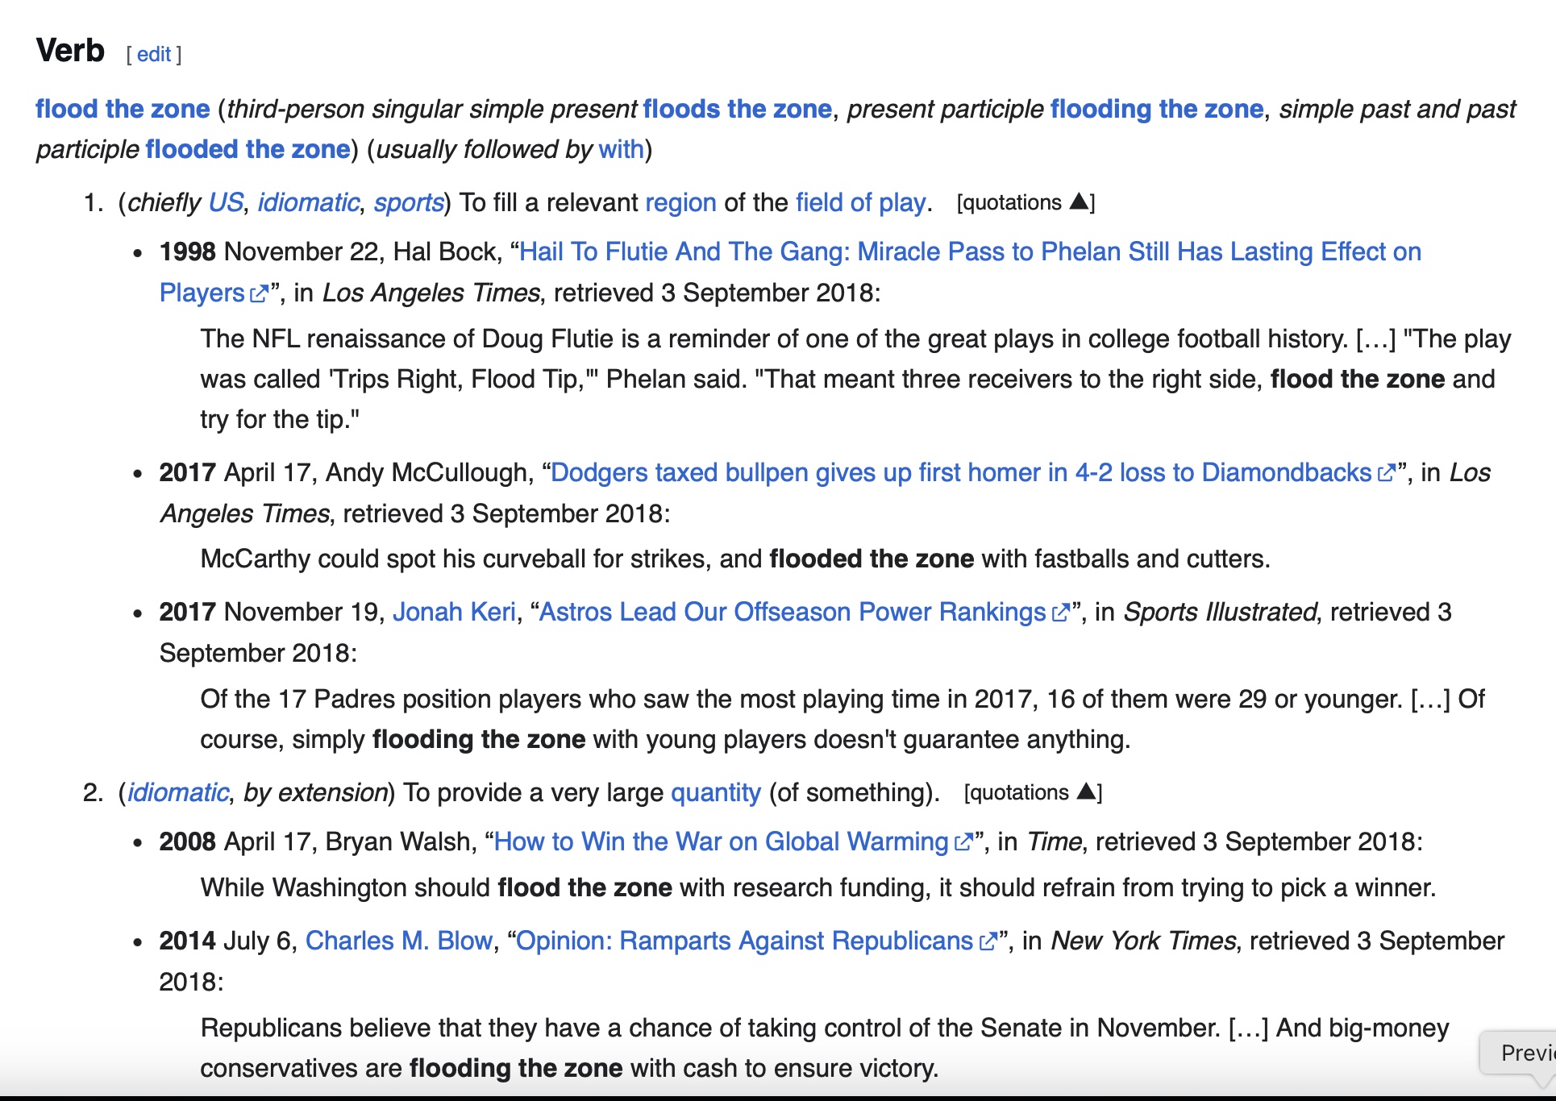Open the Jonah Keri author link
The width and height of the screenshot is (1556, 1101).
pyautogui.click(x=454, y=612)
